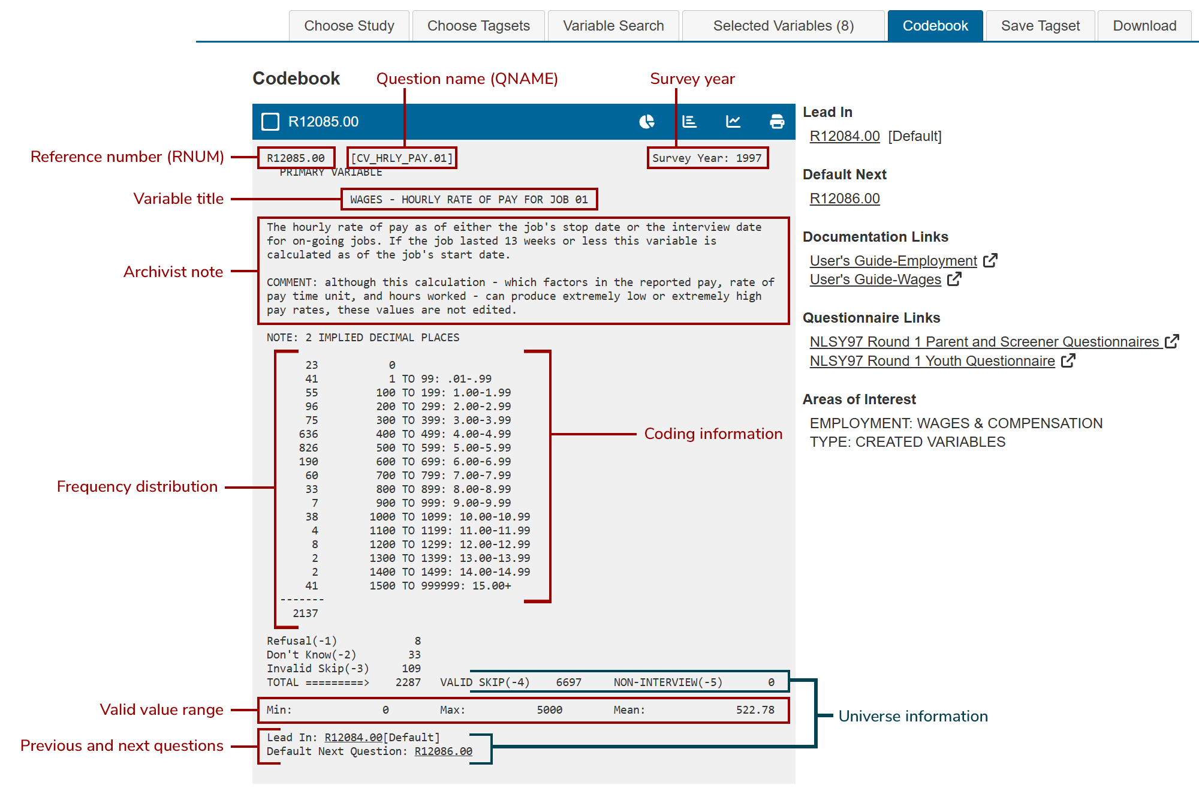Tick the R12085.00 checkbox

[270, 122]
